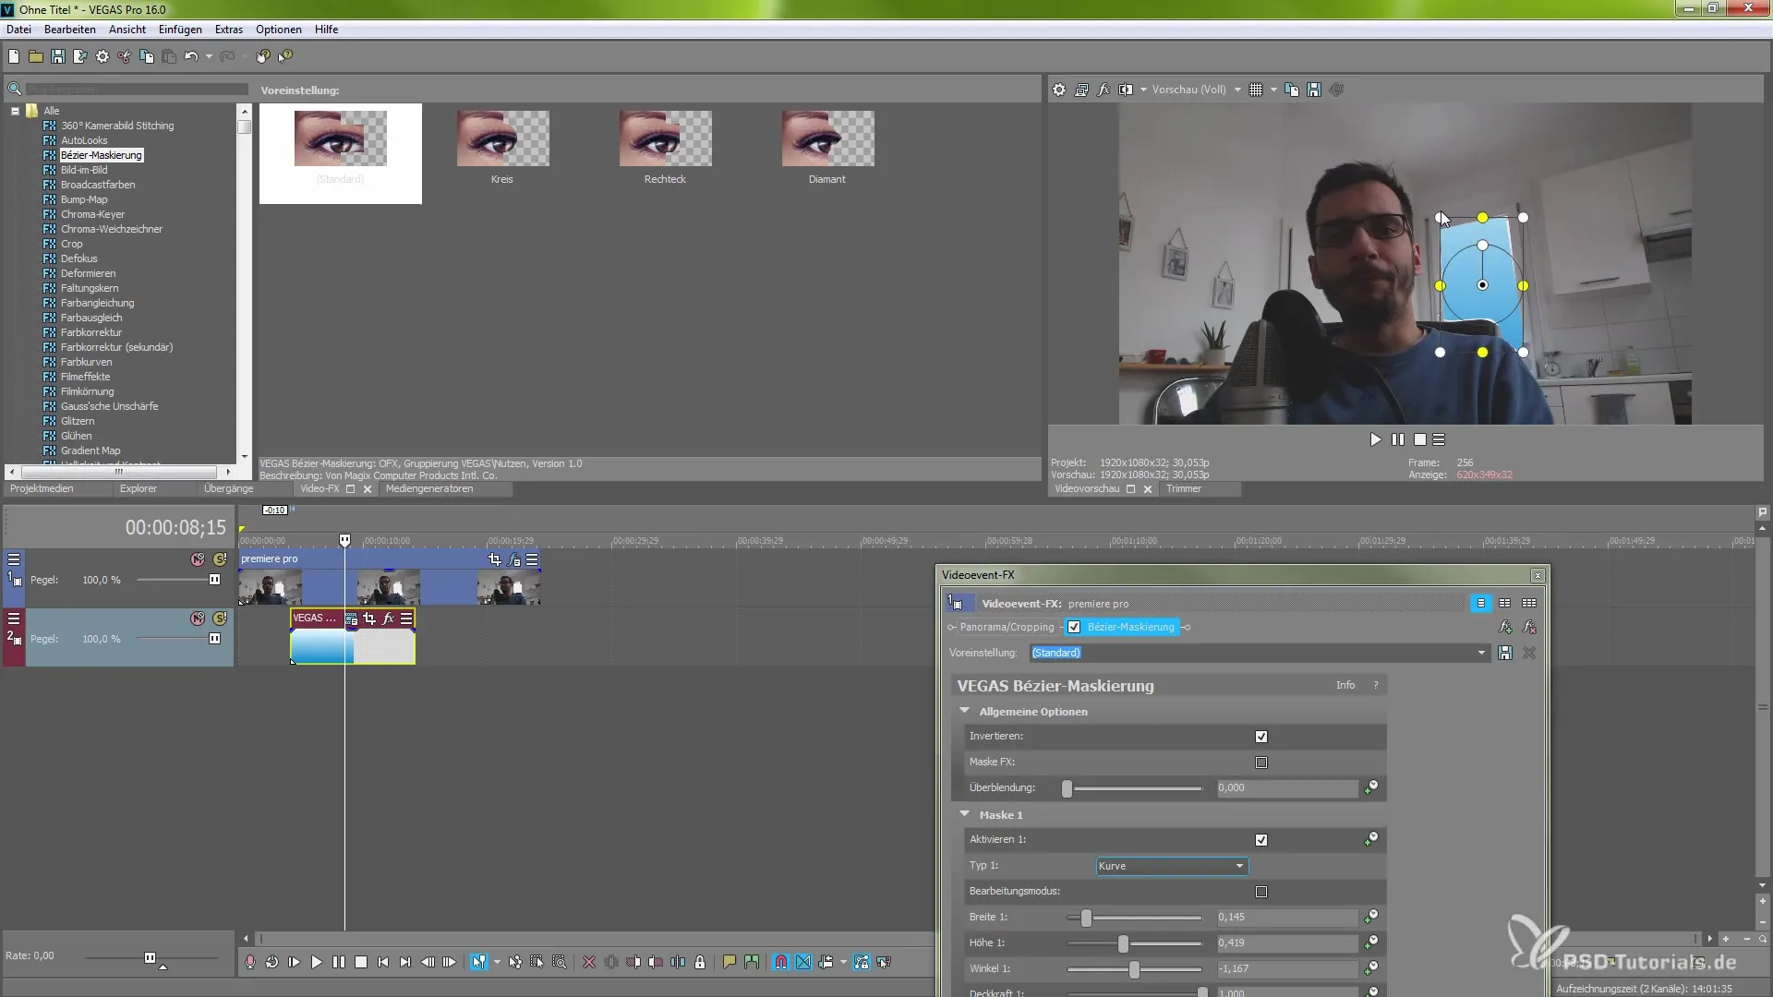Click the record microphone button in transport
This screenshot has width=1773, height=997.
(x=250, y=962)
